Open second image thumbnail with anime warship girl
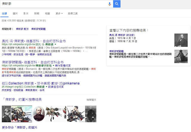 pyautogui.click(x=22, y=114)
